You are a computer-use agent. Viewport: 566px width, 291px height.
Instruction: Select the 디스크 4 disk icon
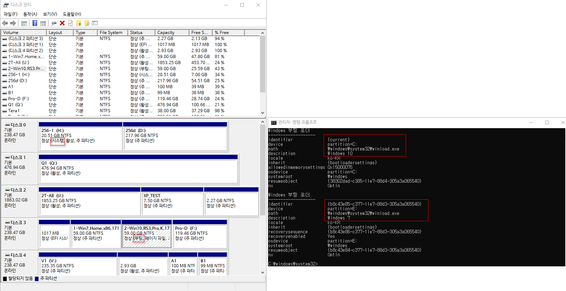point(7,255)
